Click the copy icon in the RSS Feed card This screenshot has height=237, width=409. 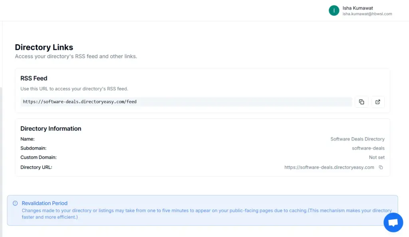pos(362,102)
